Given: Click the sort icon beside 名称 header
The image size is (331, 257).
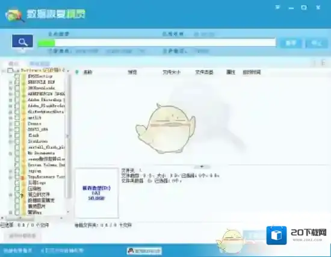Looking at the screenshot, I should (x=77, y=72).
